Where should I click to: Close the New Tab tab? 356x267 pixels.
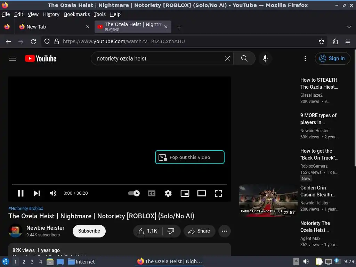[x=87, y=27]
